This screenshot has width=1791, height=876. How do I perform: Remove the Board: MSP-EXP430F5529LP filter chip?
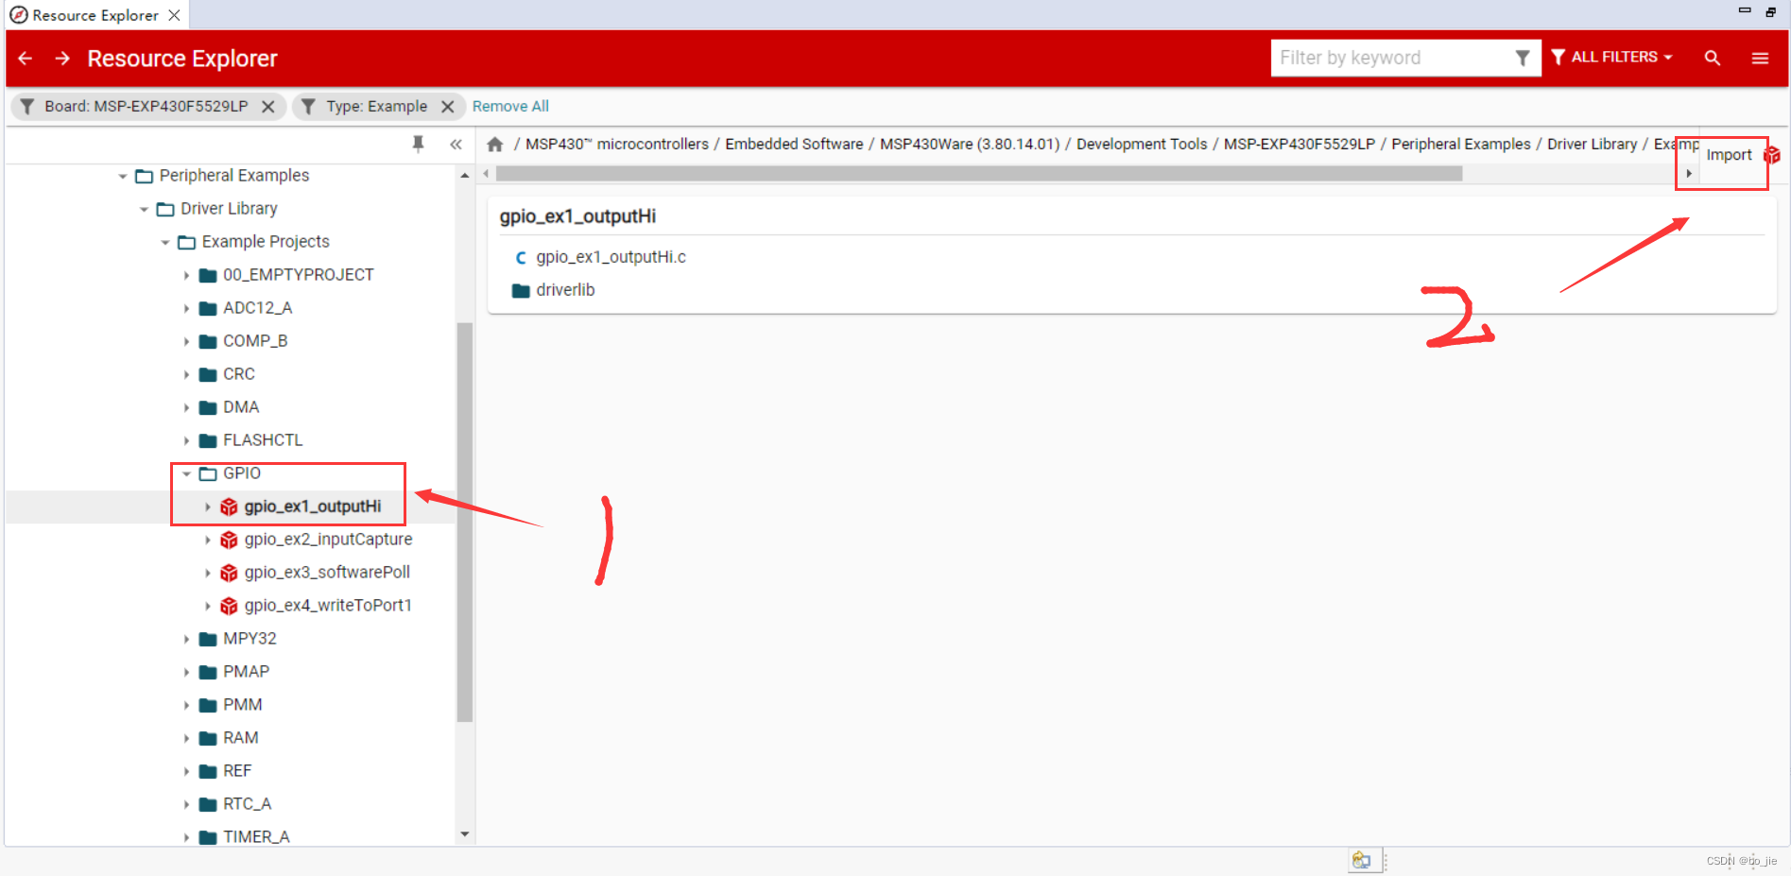click(268, 106)
